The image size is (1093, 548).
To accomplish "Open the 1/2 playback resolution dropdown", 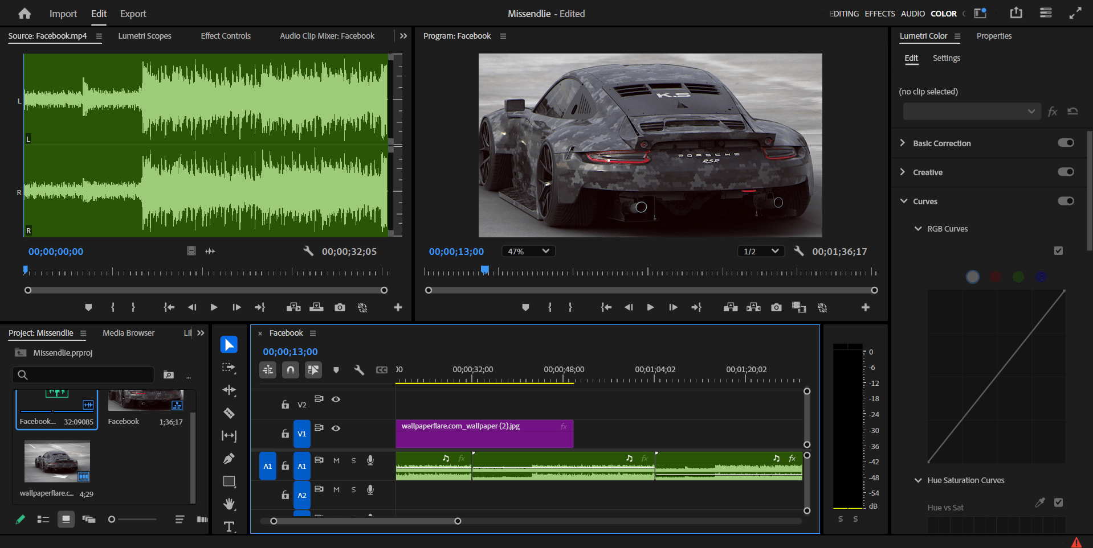I will tap(761, 252).
